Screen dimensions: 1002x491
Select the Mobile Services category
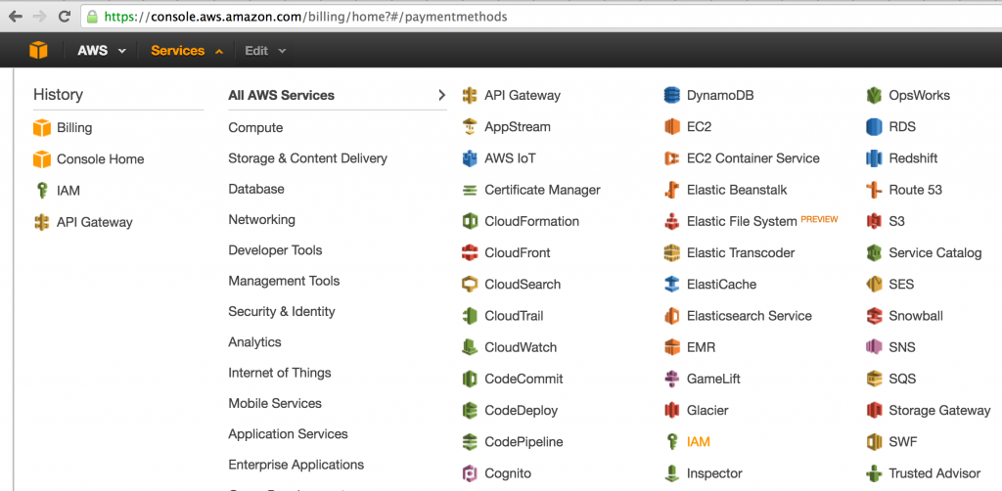pyautogui.click(x=275, y=404)
